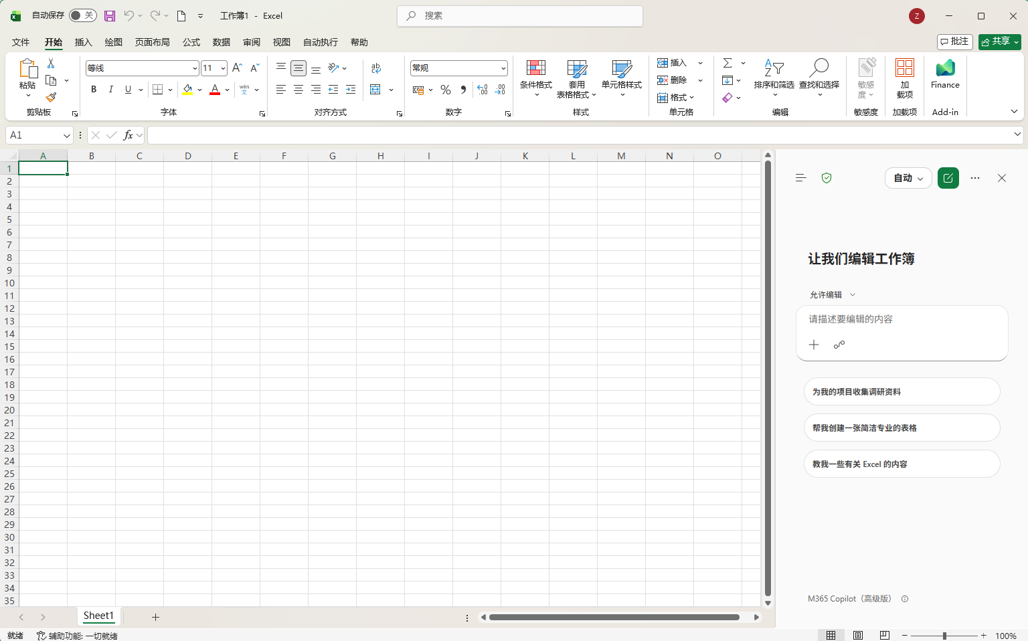Select Normal view in status bar

(x=831, y=635)
